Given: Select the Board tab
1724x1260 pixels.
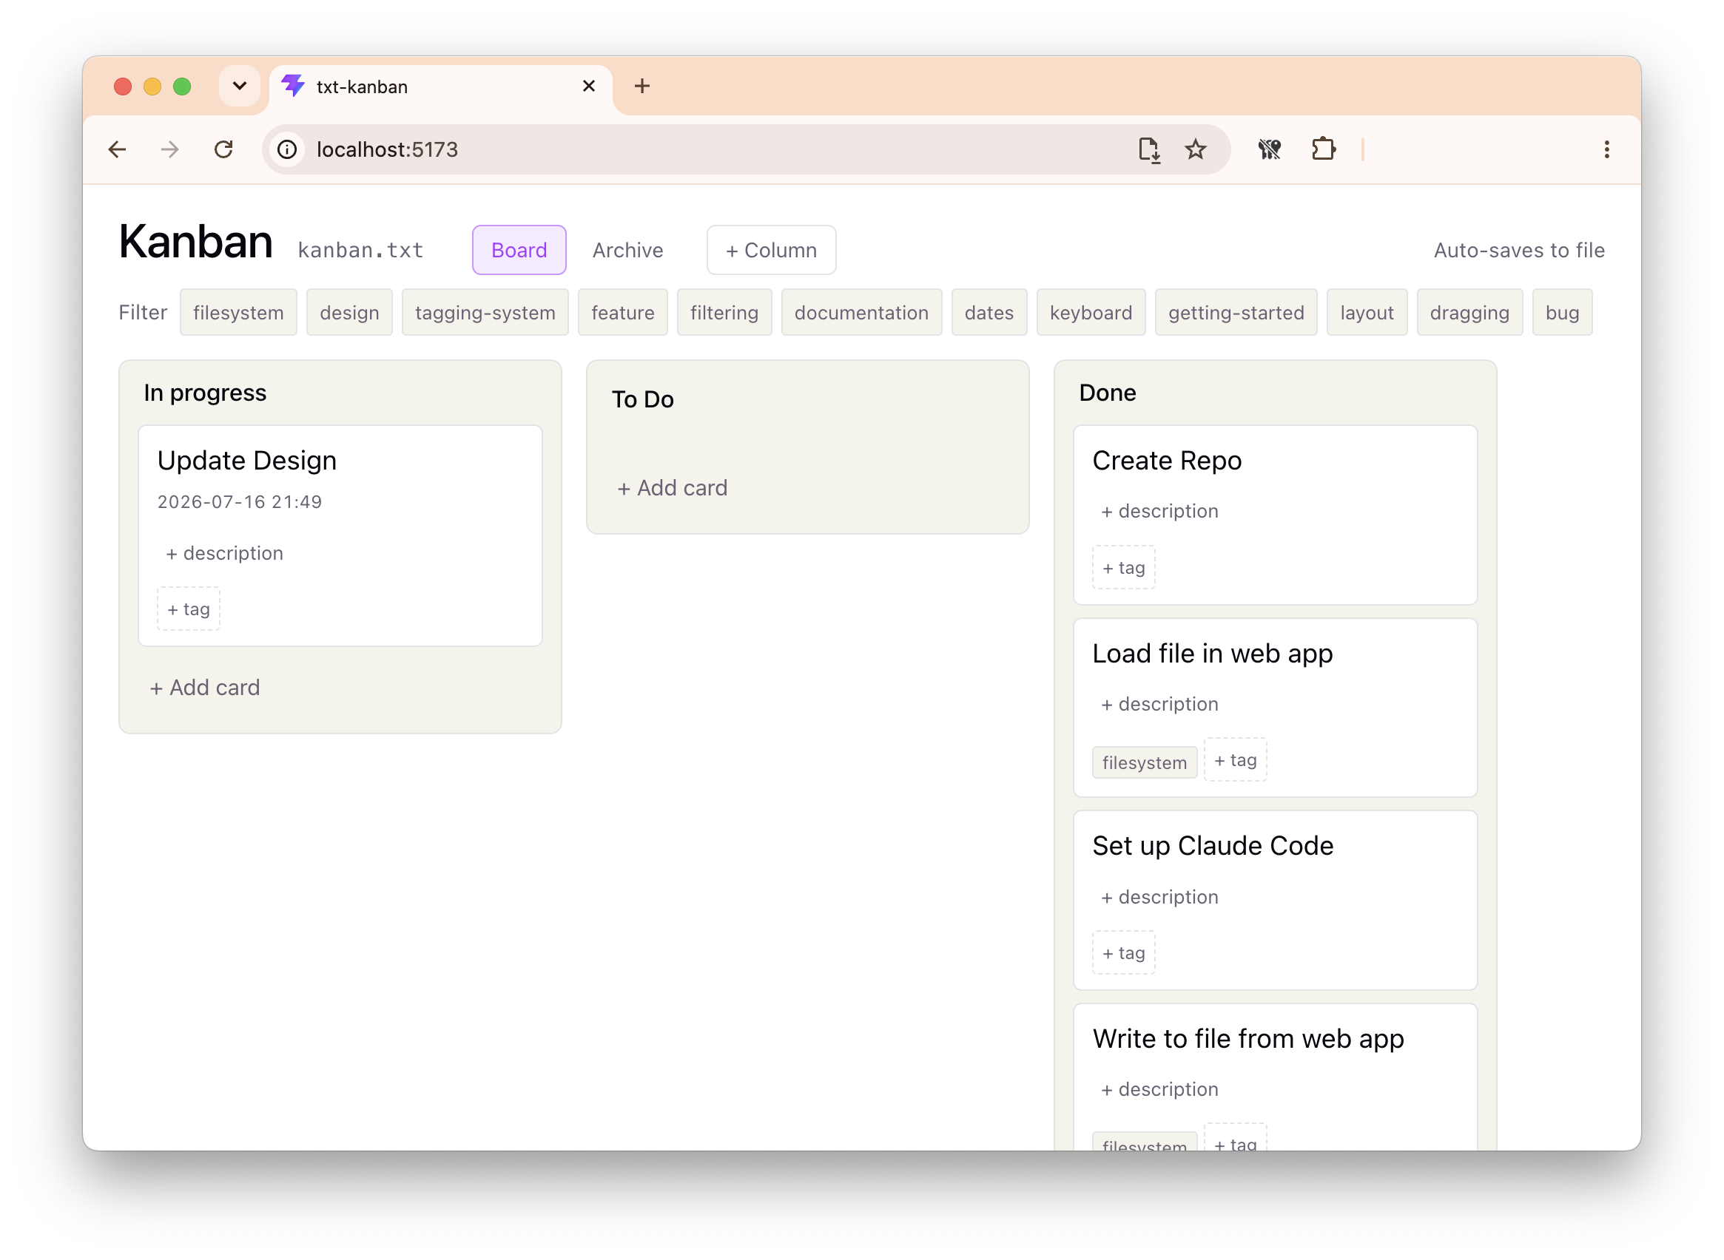Looking at the screenshot, I should (519, 250).
